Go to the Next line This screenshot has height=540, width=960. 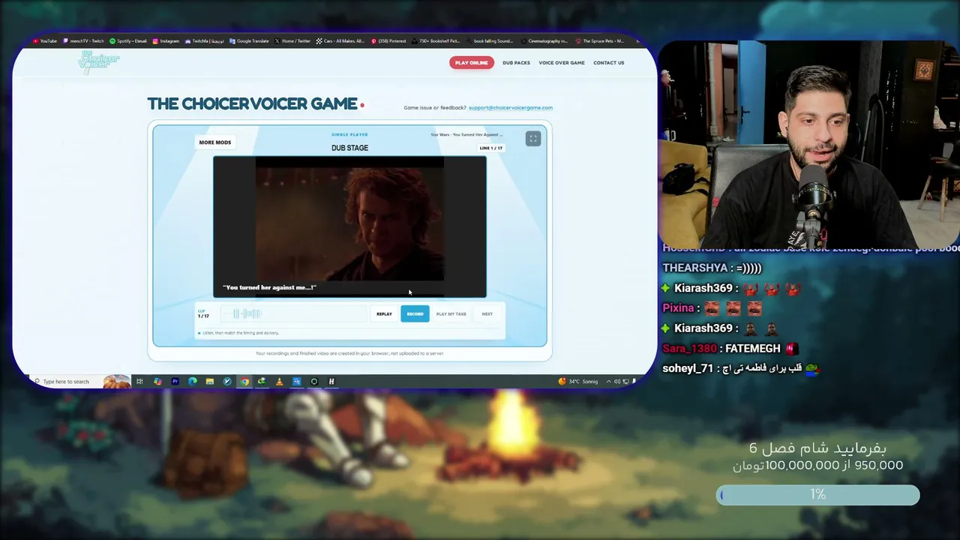click(487, 313)
